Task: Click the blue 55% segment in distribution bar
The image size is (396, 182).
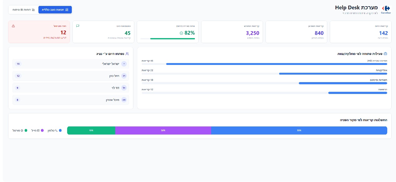Action: tap(299, 130)
